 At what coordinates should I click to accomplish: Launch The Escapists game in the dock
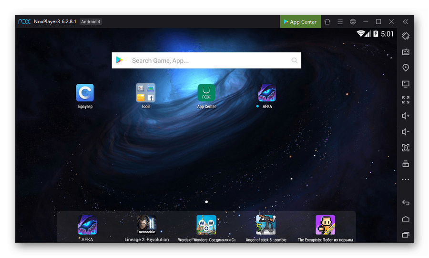[325, 225]
